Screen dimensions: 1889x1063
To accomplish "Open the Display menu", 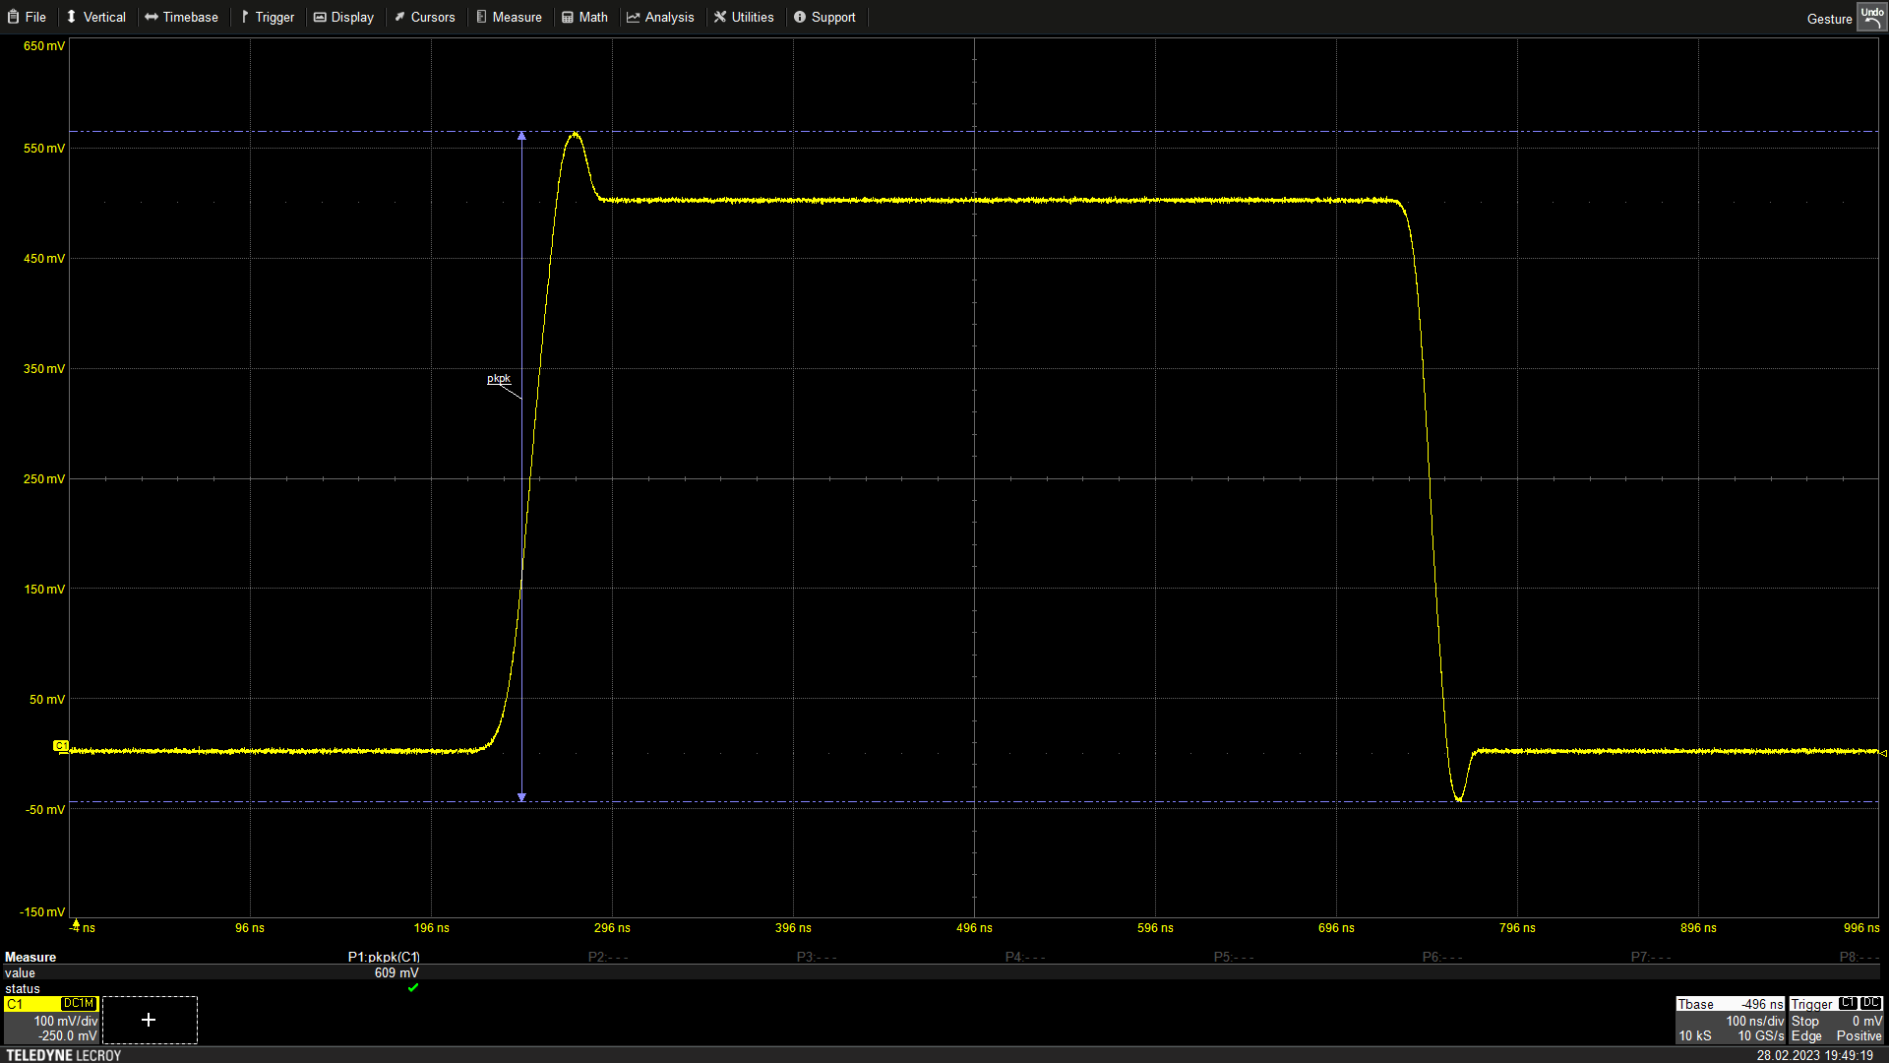I will click(343, 17).
